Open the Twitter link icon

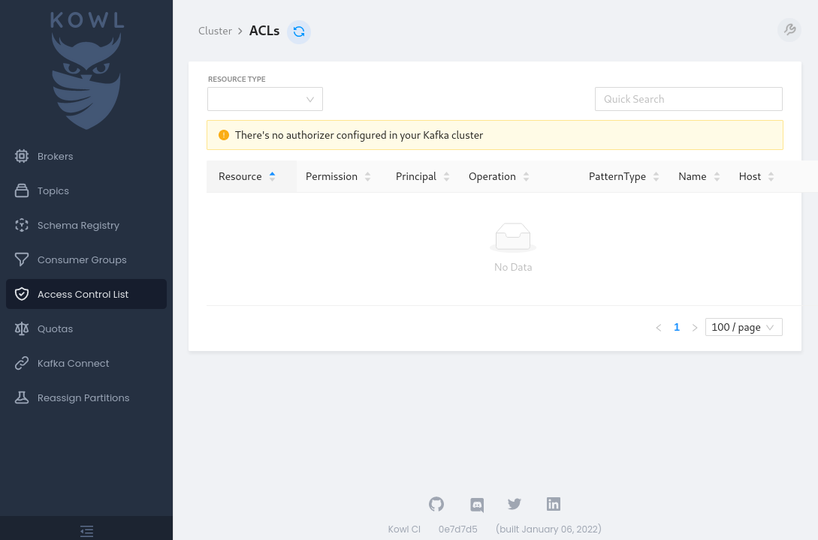[515, 504]
